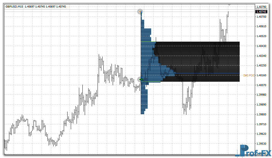Select the GBPUSD,M15 chart title
Screen dimensions: 272x158
coord(14,7)
